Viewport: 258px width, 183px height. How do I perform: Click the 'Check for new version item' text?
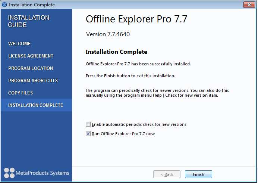click(x=192, y=95)
